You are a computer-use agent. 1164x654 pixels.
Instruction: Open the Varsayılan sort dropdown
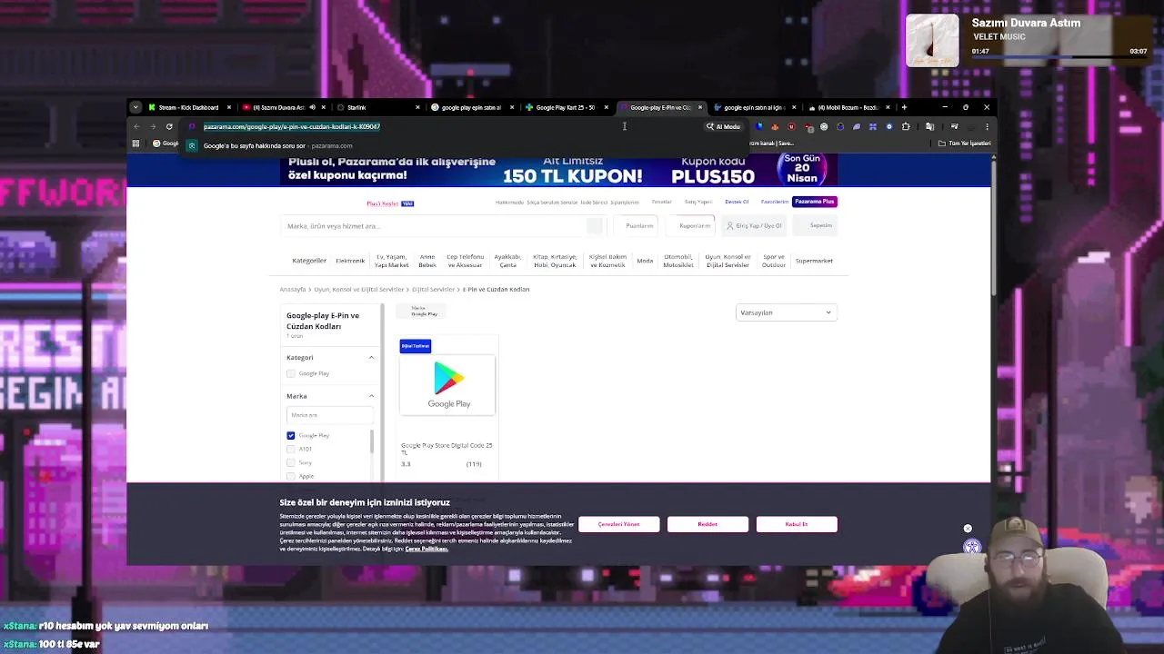tap(786, 312)
